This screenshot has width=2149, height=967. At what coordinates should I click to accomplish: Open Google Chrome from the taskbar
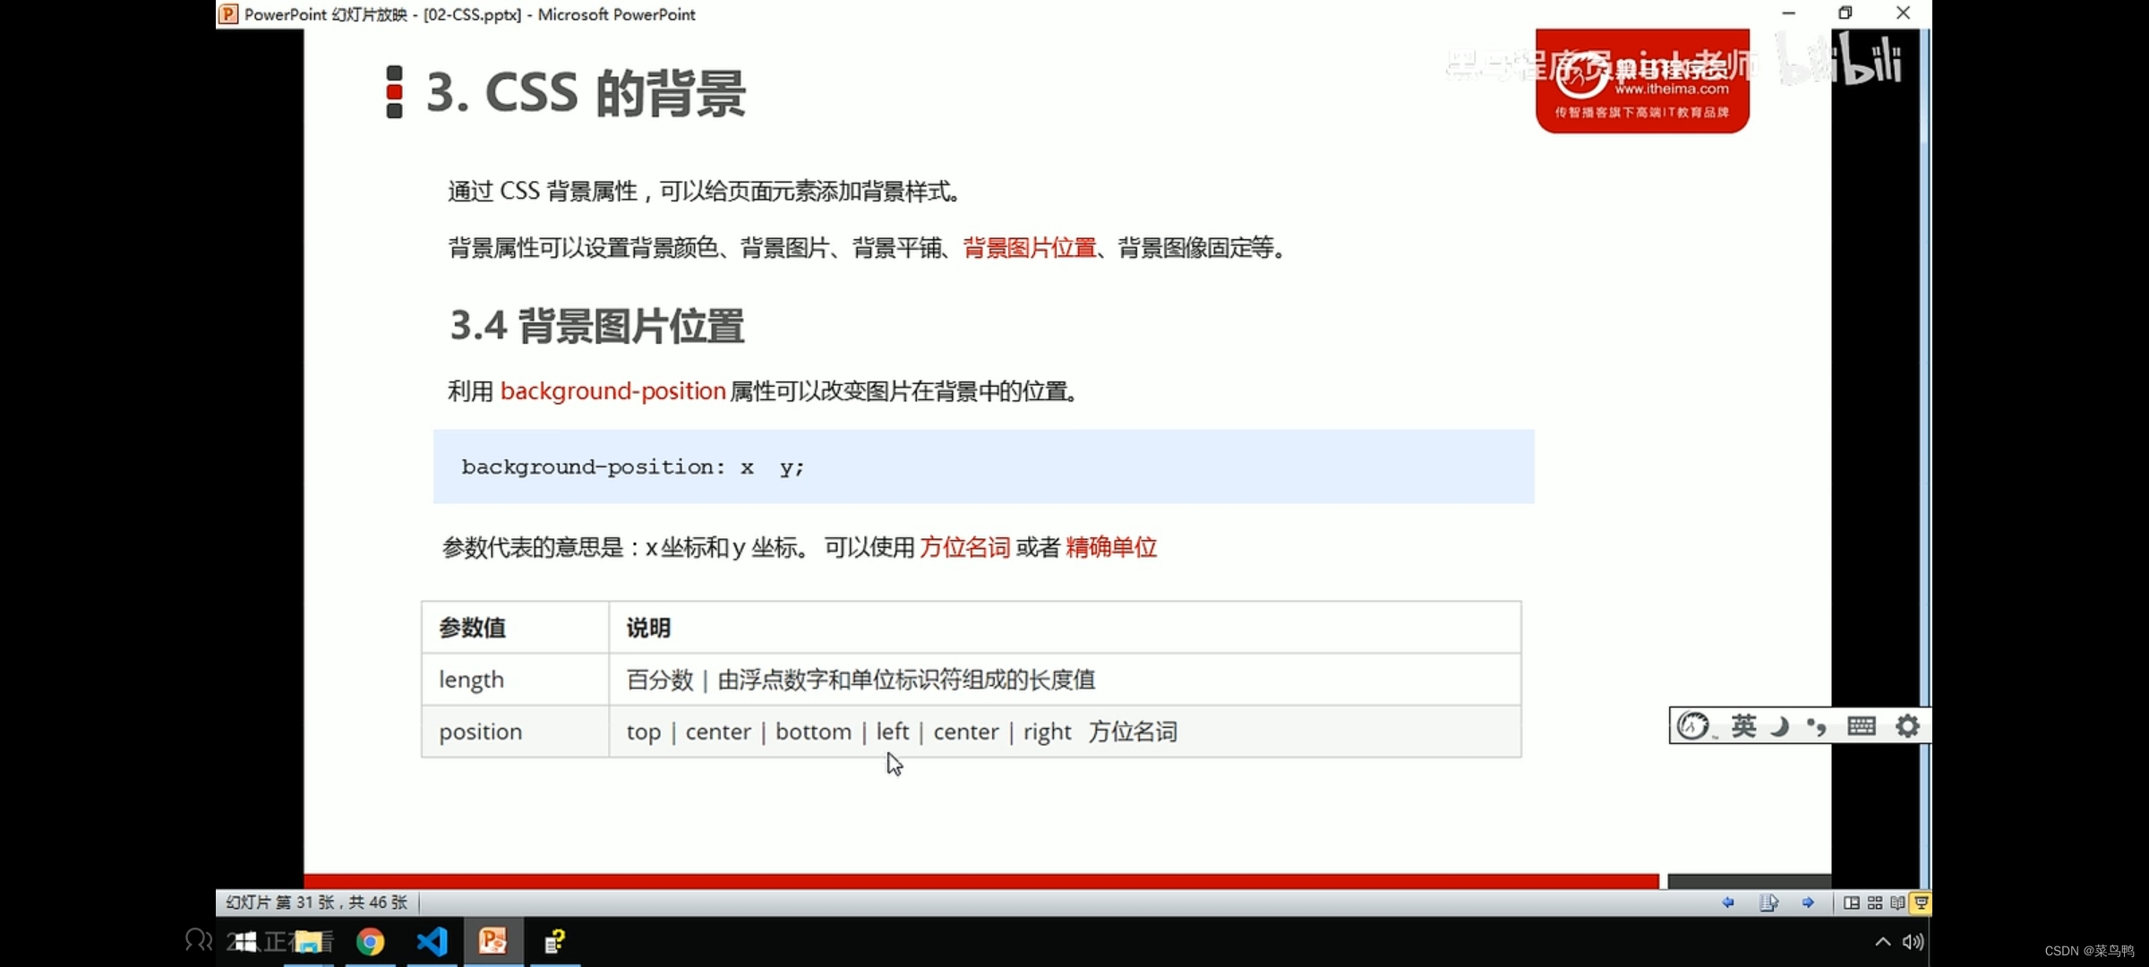pos(370,941)
